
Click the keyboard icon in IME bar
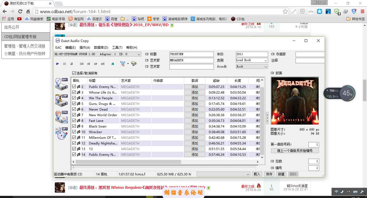(x=355, y=192)
